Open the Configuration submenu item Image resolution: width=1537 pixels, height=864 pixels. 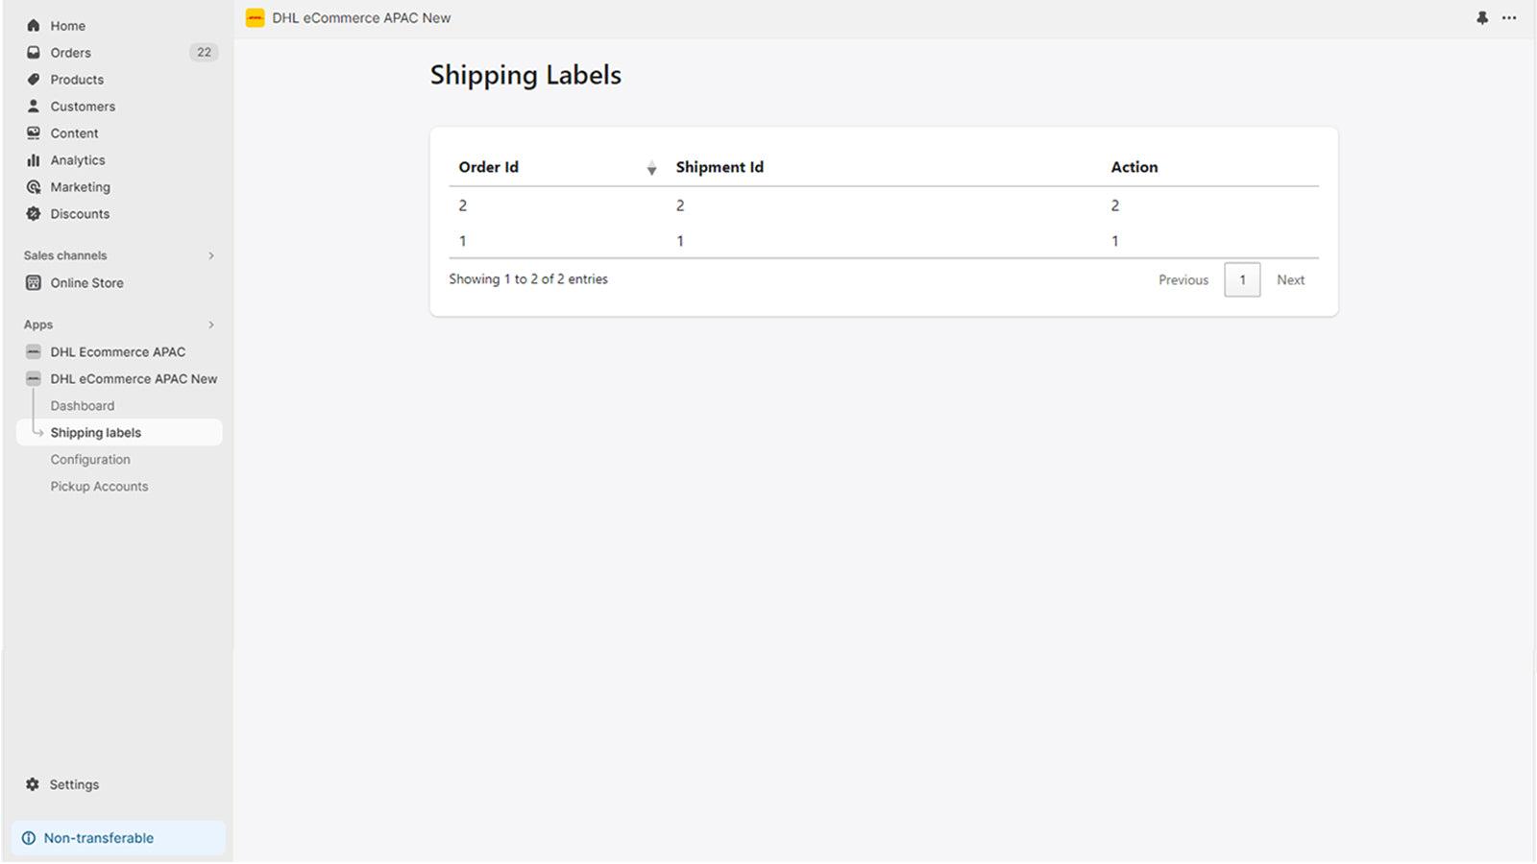[90, 460]
